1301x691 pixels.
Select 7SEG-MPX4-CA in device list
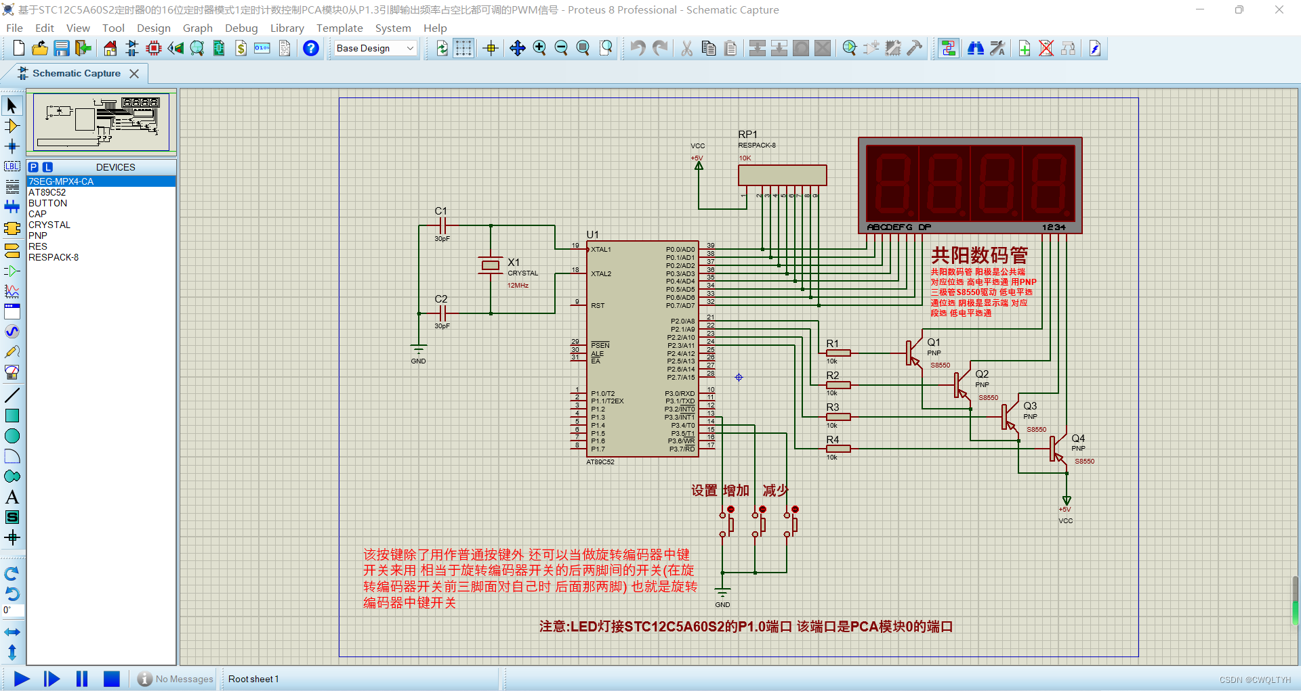(x=101, y=181)
